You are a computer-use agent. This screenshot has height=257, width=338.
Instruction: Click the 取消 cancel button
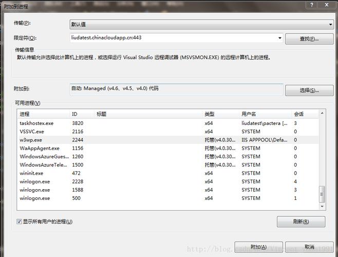[309, 247]
